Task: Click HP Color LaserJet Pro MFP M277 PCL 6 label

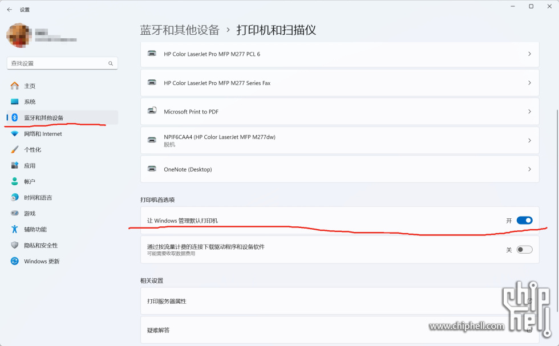Action: pos(212,54)
